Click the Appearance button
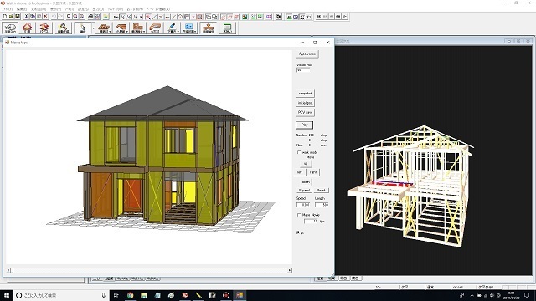The width and height of the screenshot is (536, 301). [x=307, y=54]
